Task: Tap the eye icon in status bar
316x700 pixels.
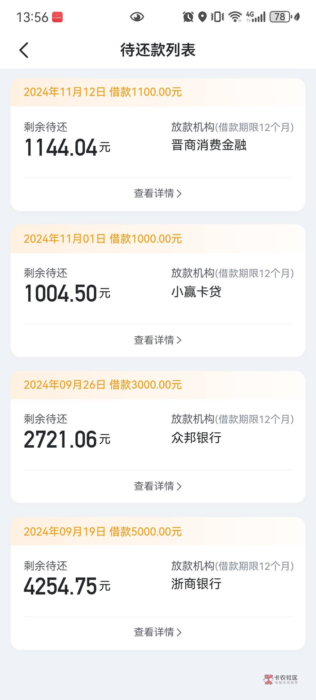Action: 137,17
